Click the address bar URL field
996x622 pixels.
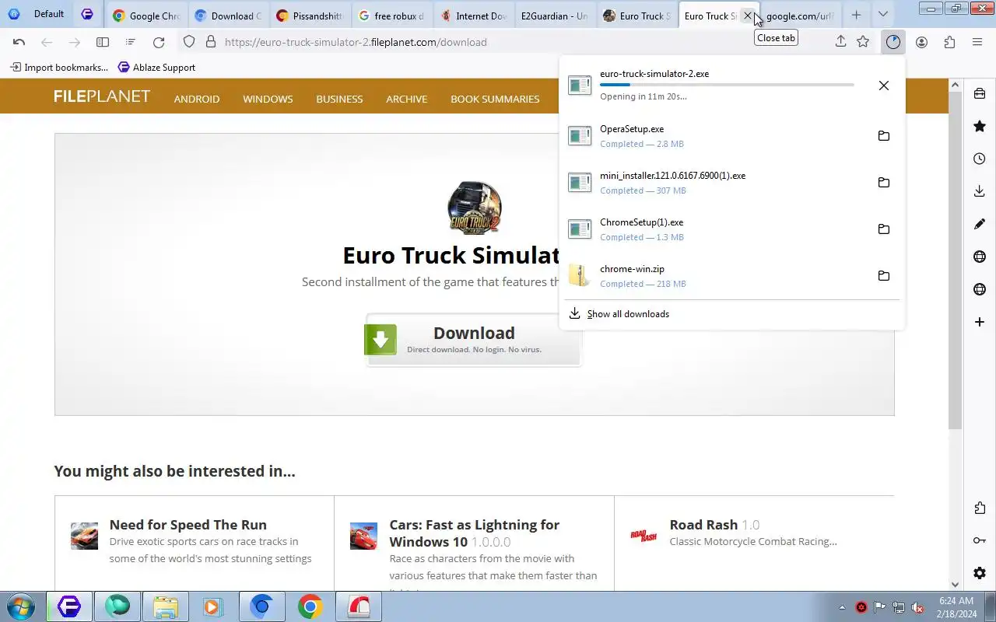pos(514,42)
